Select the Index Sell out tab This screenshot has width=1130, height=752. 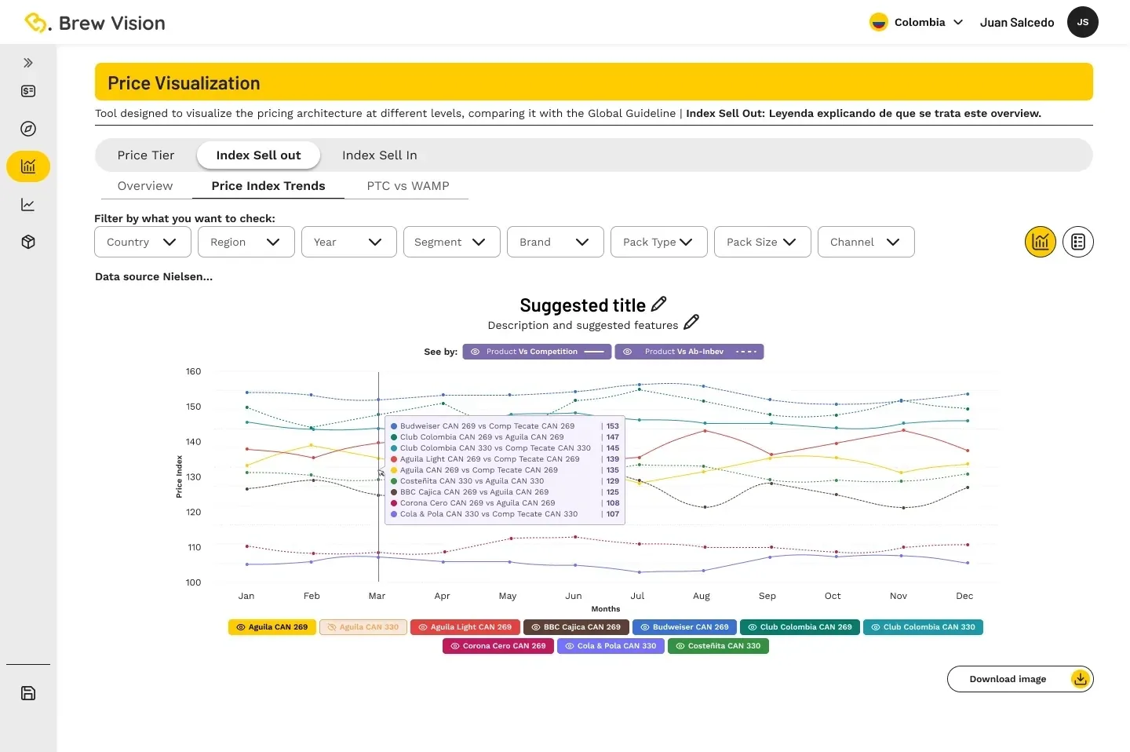pos(258,155)
